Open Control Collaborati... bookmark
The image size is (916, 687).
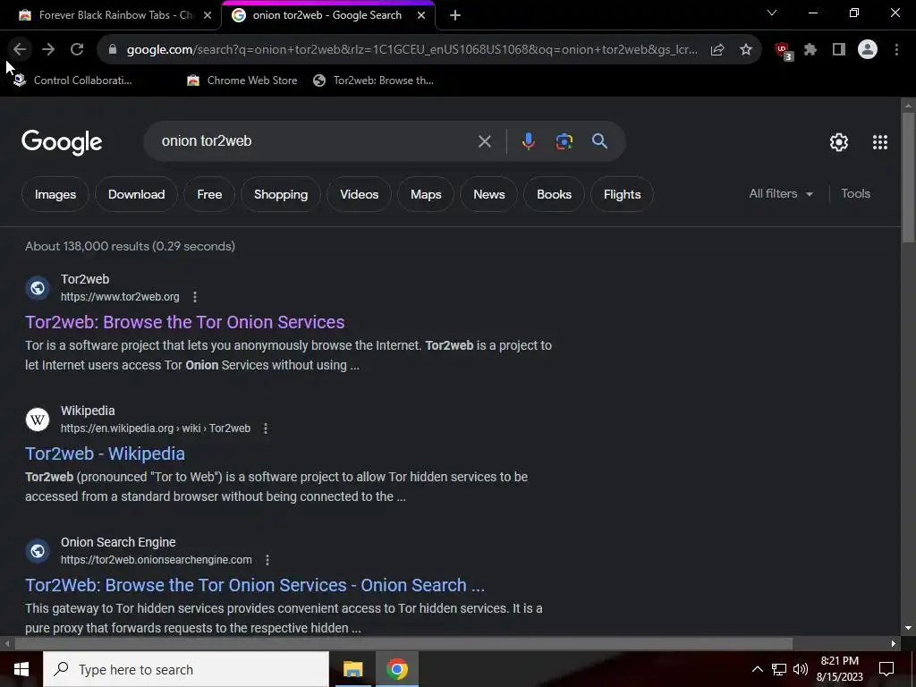tap(73, 81)
